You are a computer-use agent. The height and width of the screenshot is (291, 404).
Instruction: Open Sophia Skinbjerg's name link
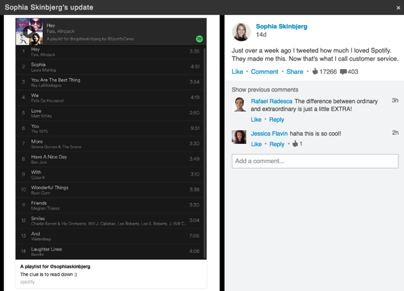pyautogui.click(x=281, y=27)
